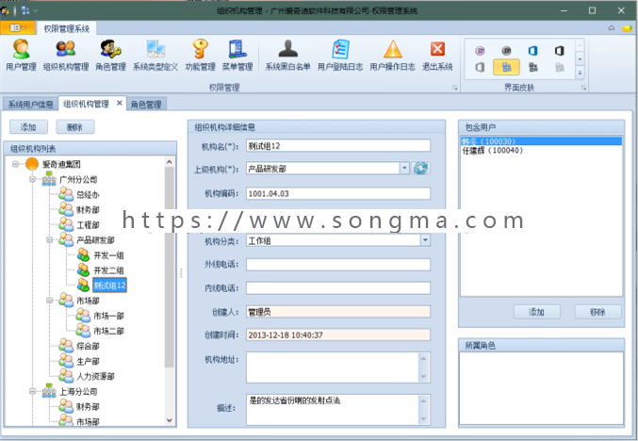The width and height of the screenshot is (638, 441).
Task: Select the blue Office skin icon
Action: (533, 51)
